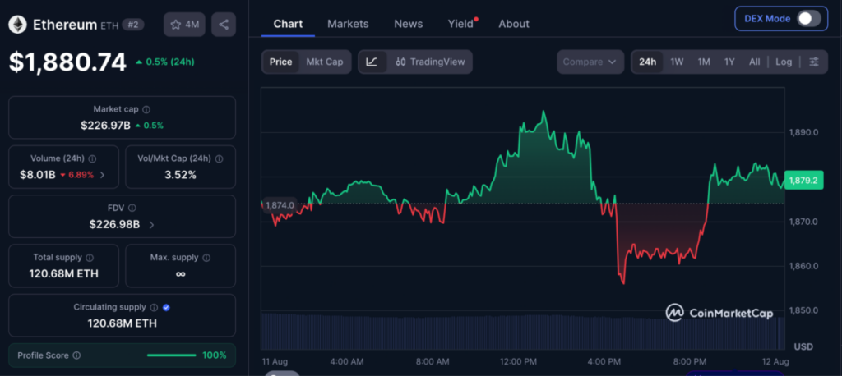
Task: Click the CoinMarketCap logo on chart
Action: click(719, 313)
